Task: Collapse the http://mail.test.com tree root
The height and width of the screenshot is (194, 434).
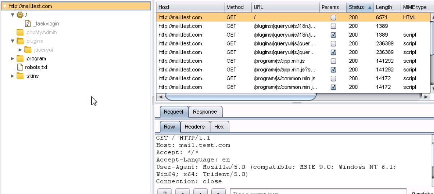Action: [x=4, y=6]
